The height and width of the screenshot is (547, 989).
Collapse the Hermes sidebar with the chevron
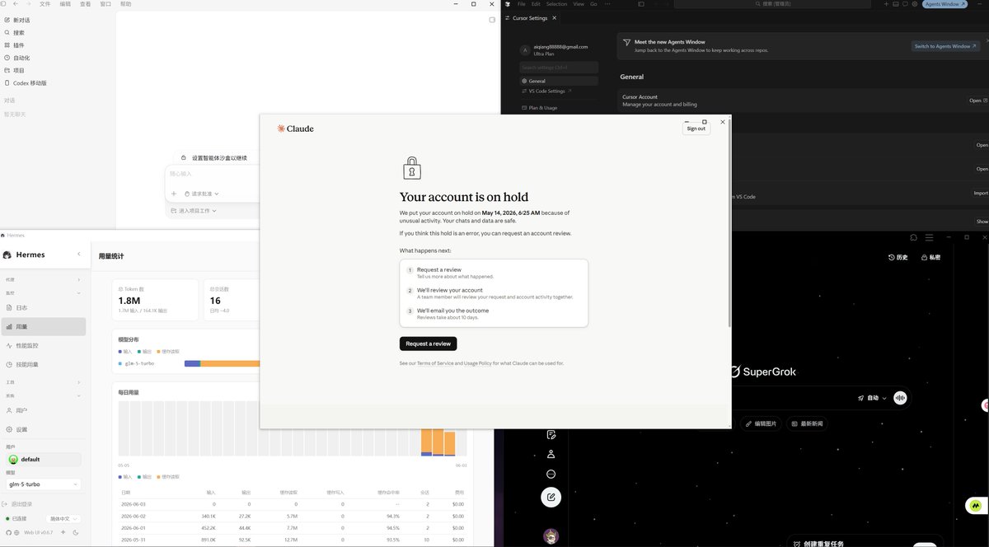[79, 255]
